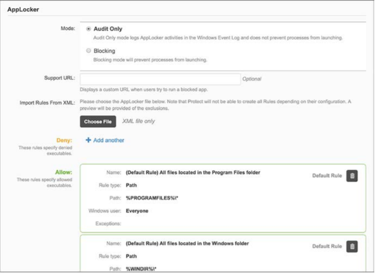Click Default Rule badge on Program Files rule

coord(327,176)
